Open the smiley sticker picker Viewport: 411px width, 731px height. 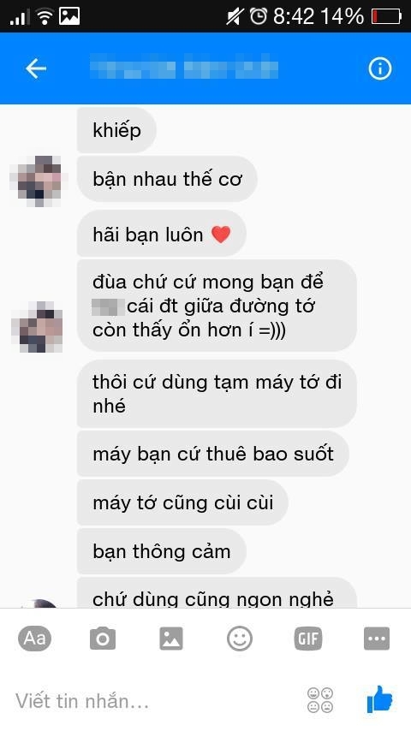click(x=240, y=639)
